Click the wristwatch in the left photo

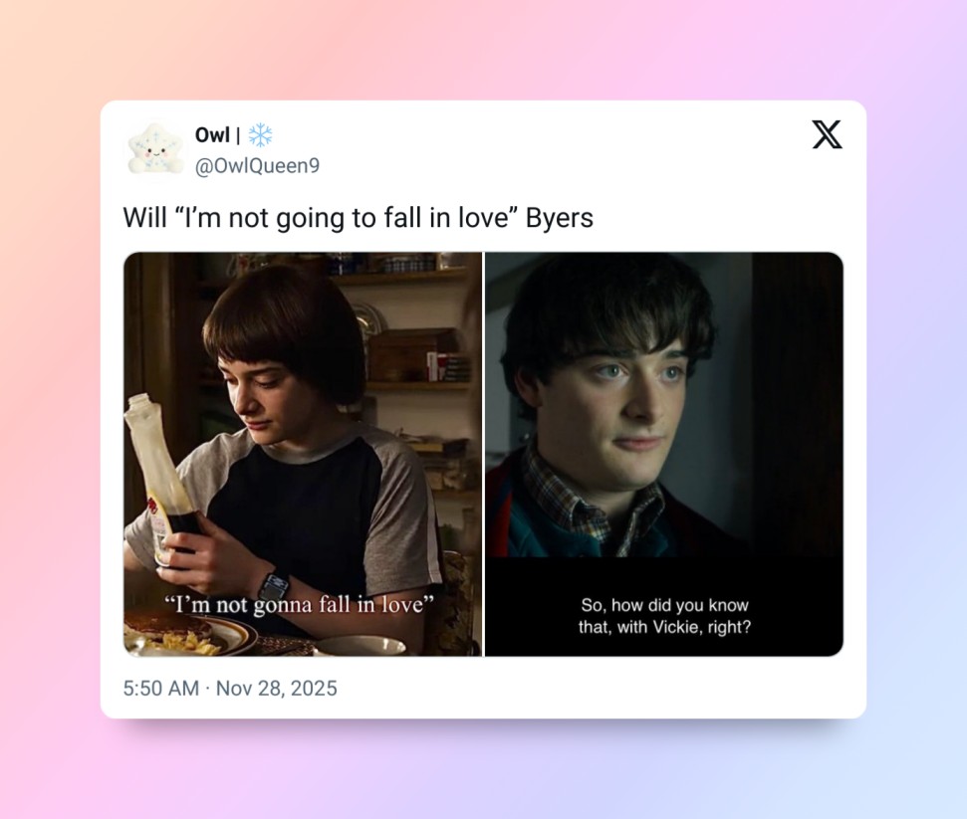[x=275, y=588]
